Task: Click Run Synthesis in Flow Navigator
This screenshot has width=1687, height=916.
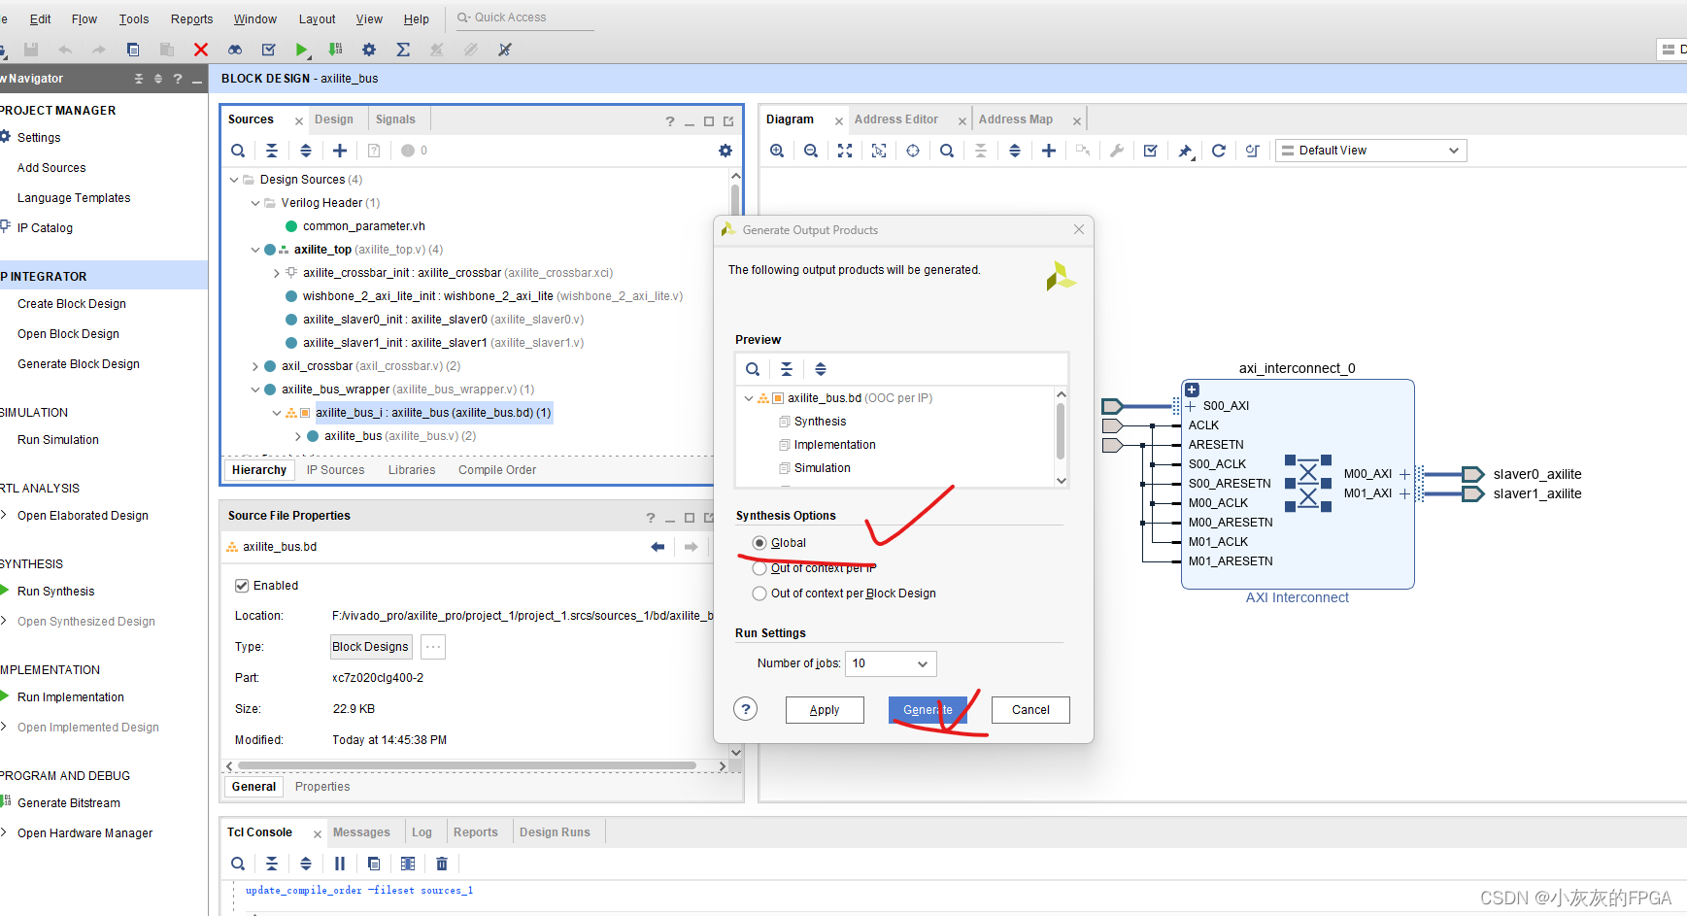Action: (56, 592)
